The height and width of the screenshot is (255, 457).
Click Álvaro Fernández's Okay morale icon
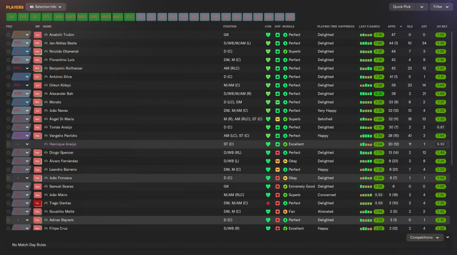pos(285,161)
